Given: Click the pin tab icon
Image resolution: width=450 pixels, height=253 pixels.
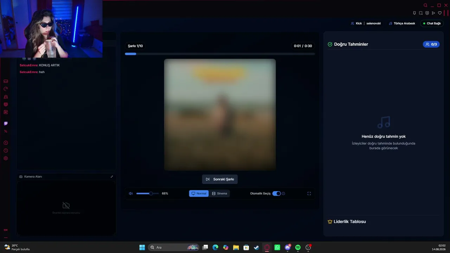Looking at the screenshot, I should [414, 13].
